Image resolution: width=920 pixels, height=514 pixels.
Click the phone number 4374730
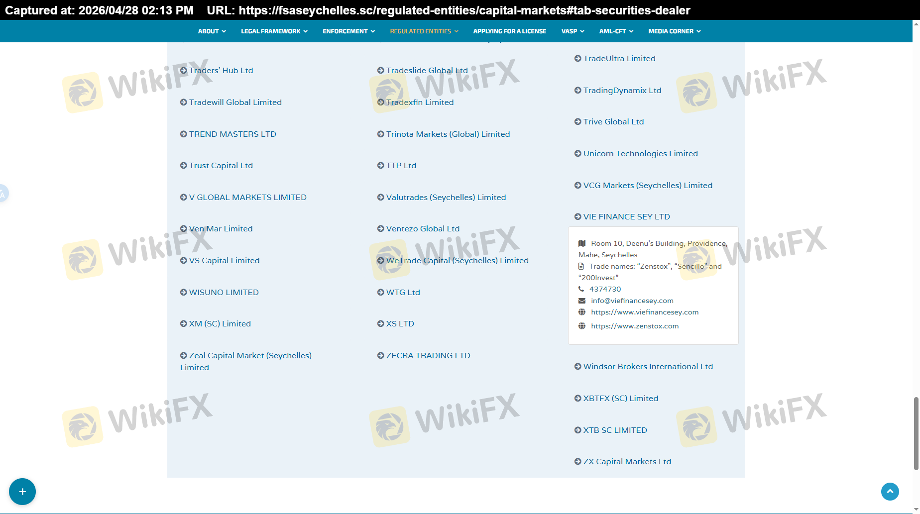coord(605,290)
